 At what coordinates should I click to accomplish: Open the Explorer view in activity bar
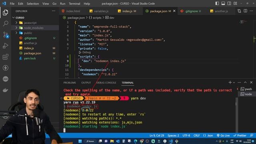5,12
